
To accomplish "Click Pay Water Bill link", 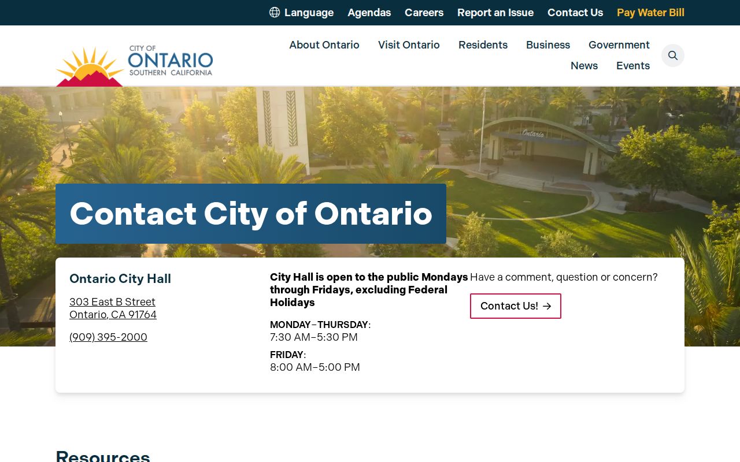I will tap(650, 13).
